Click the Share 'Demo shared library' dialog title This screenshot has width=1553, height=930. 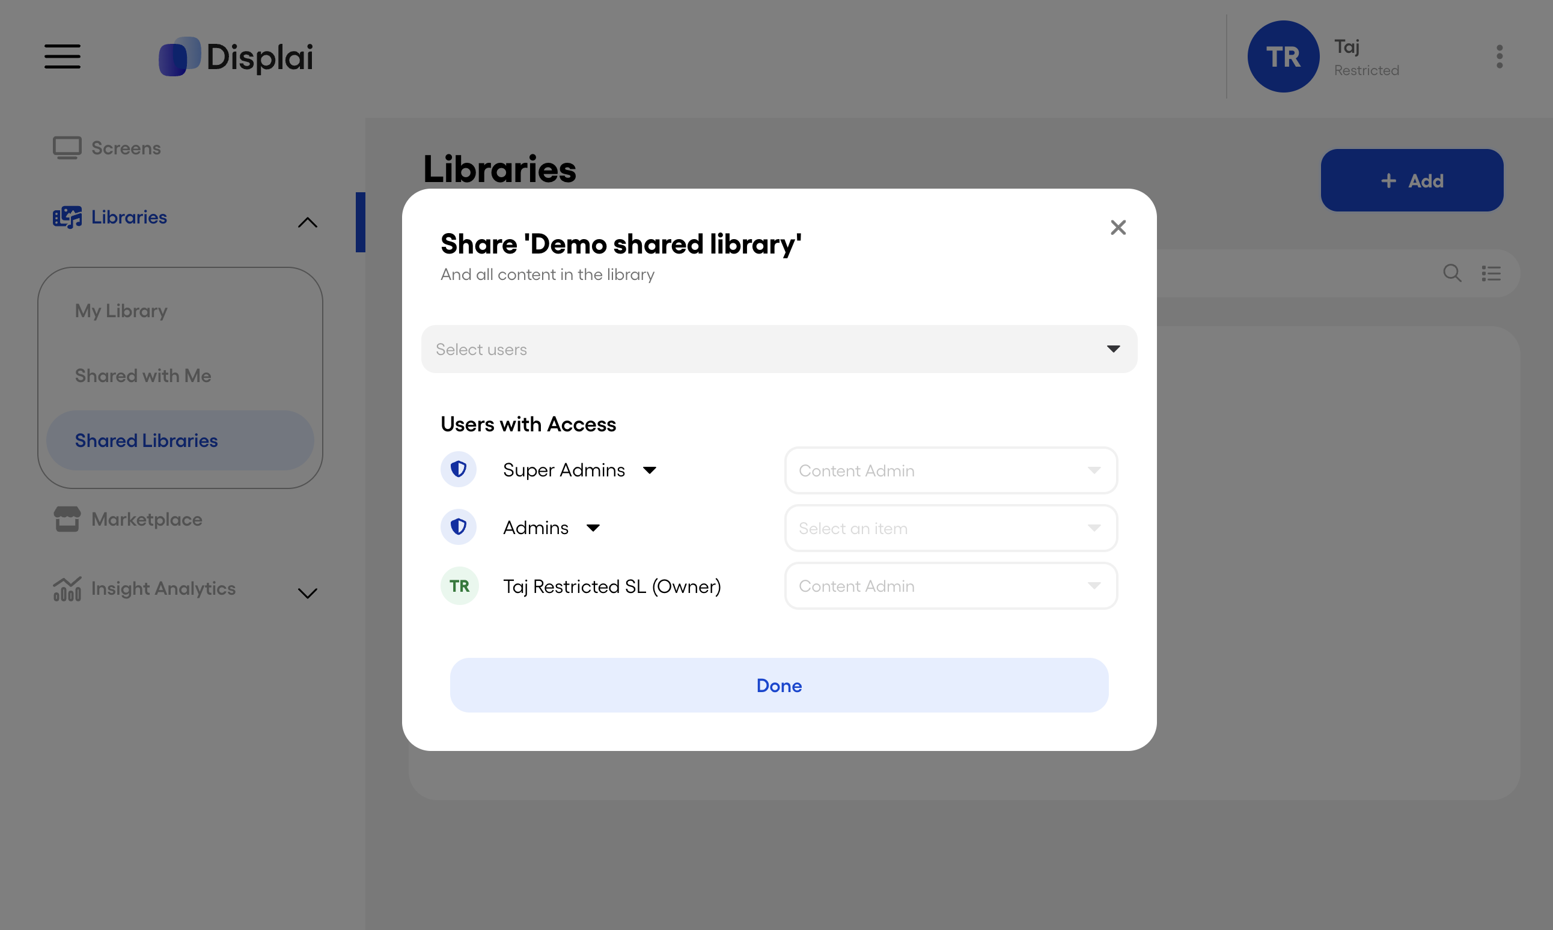[x=620, y=243]
